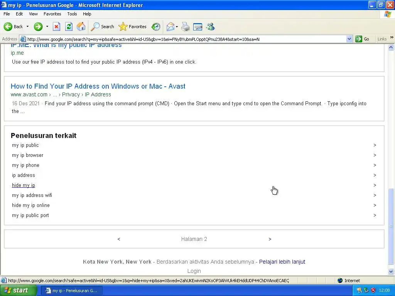Click the arrow beside 'my ip public port'
Viewport: 395px width, 296px height.
375,215
